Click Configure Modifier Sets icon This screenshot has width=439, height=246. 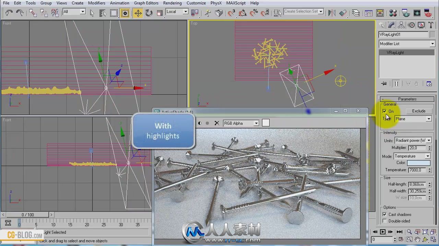(x=429, y=84)
